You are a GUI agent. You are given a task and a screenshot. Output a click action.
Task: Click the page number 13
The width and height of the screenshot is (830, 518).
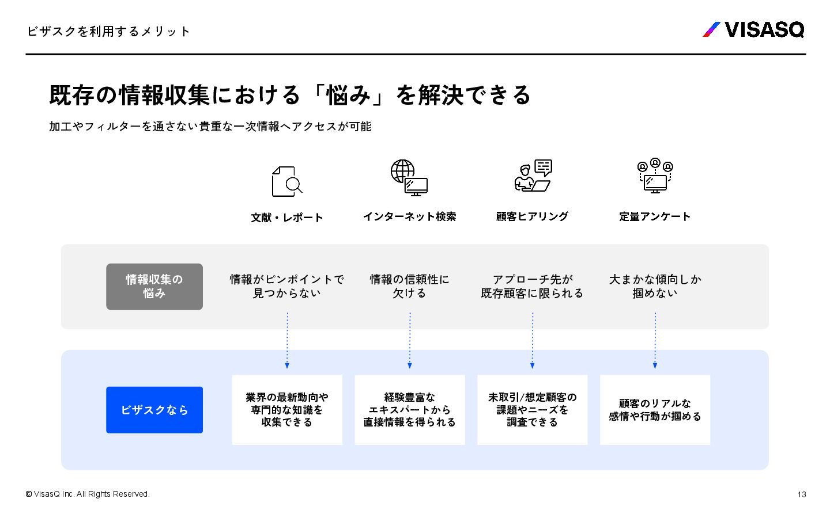(x=802, y=494)
